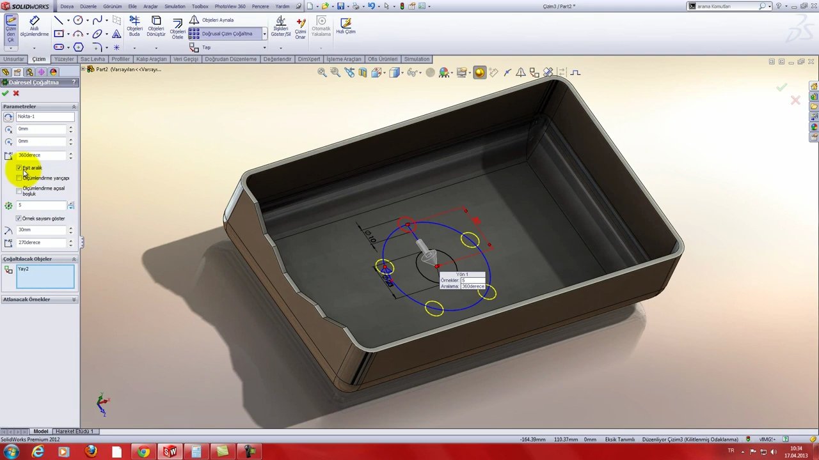Click the 30mm radius field
This screenshot has height=460, width=819.
pos(42,230)
